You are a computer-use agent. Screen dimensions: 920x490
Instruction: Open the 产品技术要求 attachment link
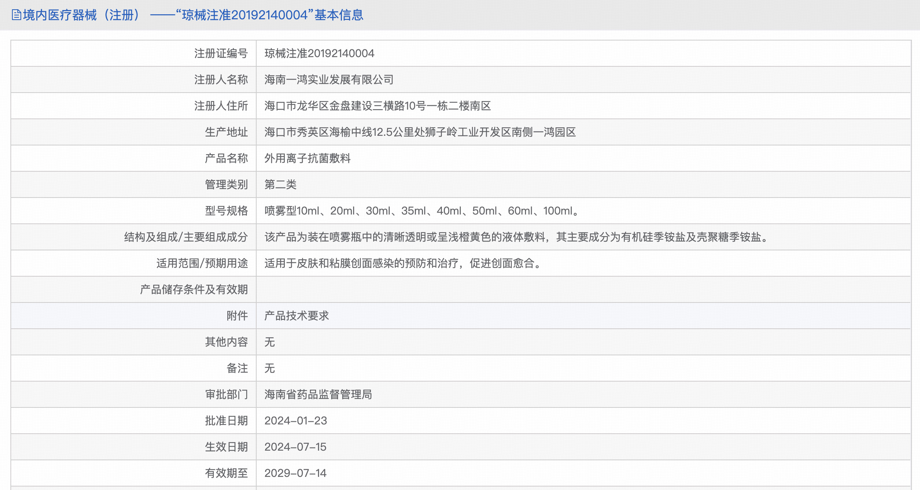[x=296, y=316]
